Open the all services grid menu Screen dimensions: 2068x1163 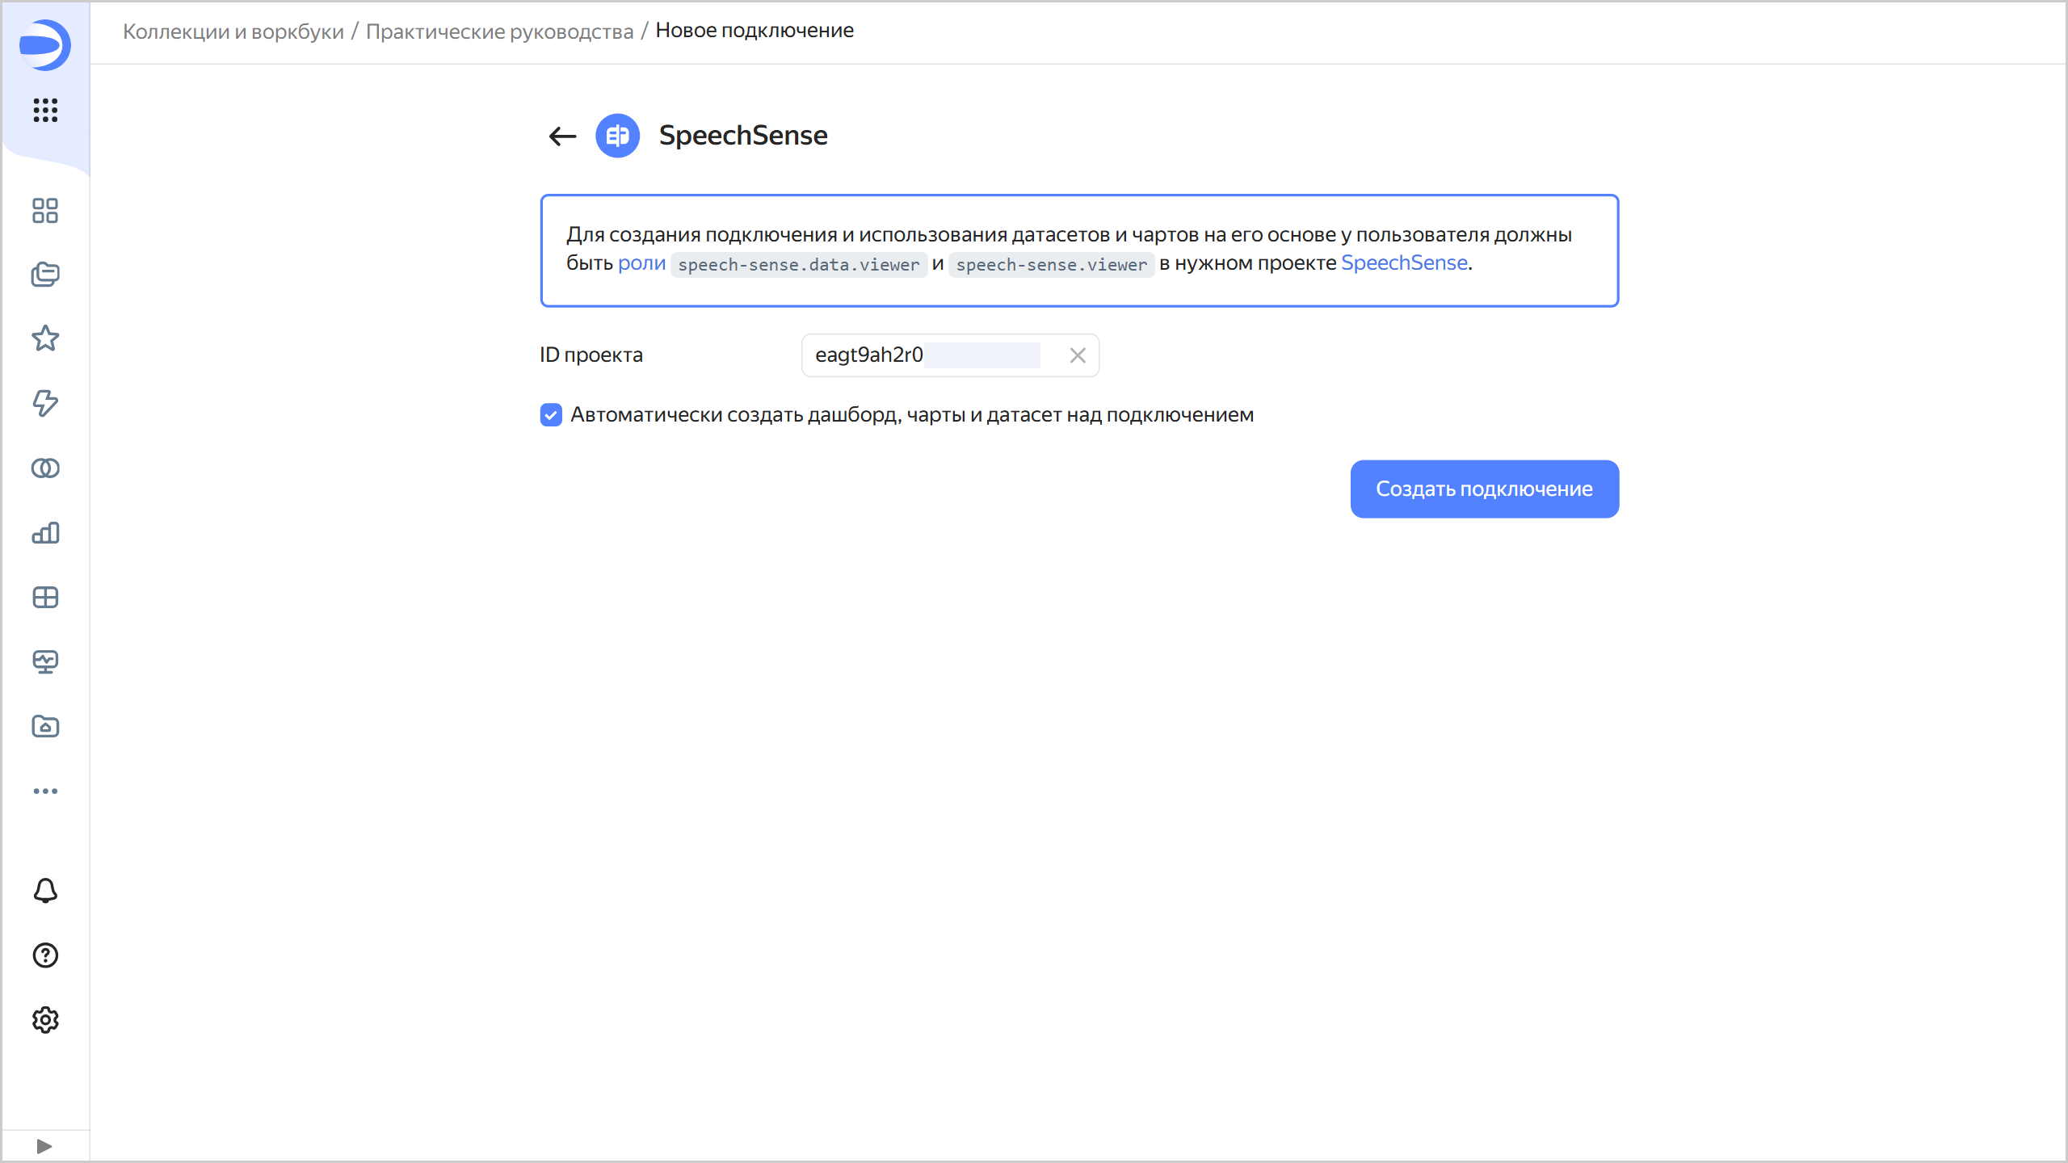(45, 110)
